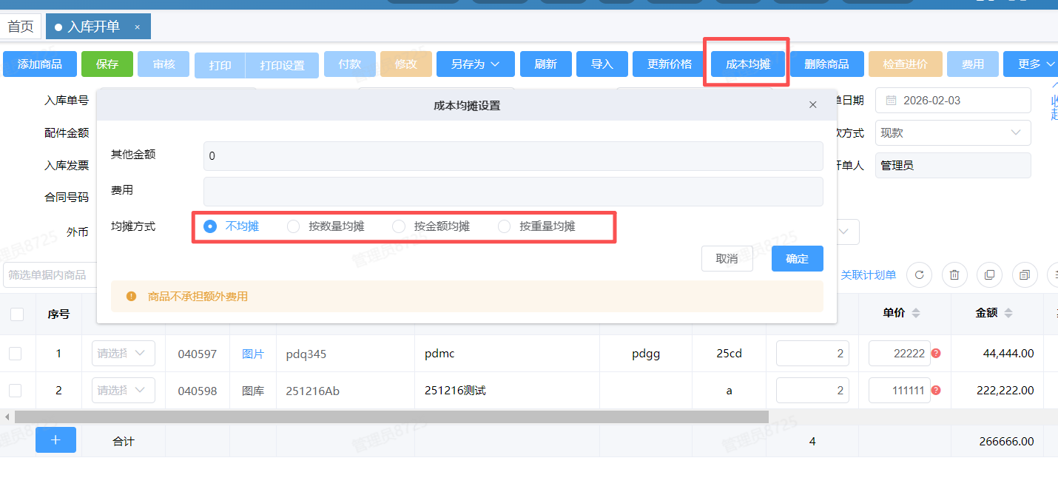The width and height of the screenshot is (1058, 492).
Task: Open the 关联计划单 link above the table
Action: pyautogui.click(x=869, y=274)
